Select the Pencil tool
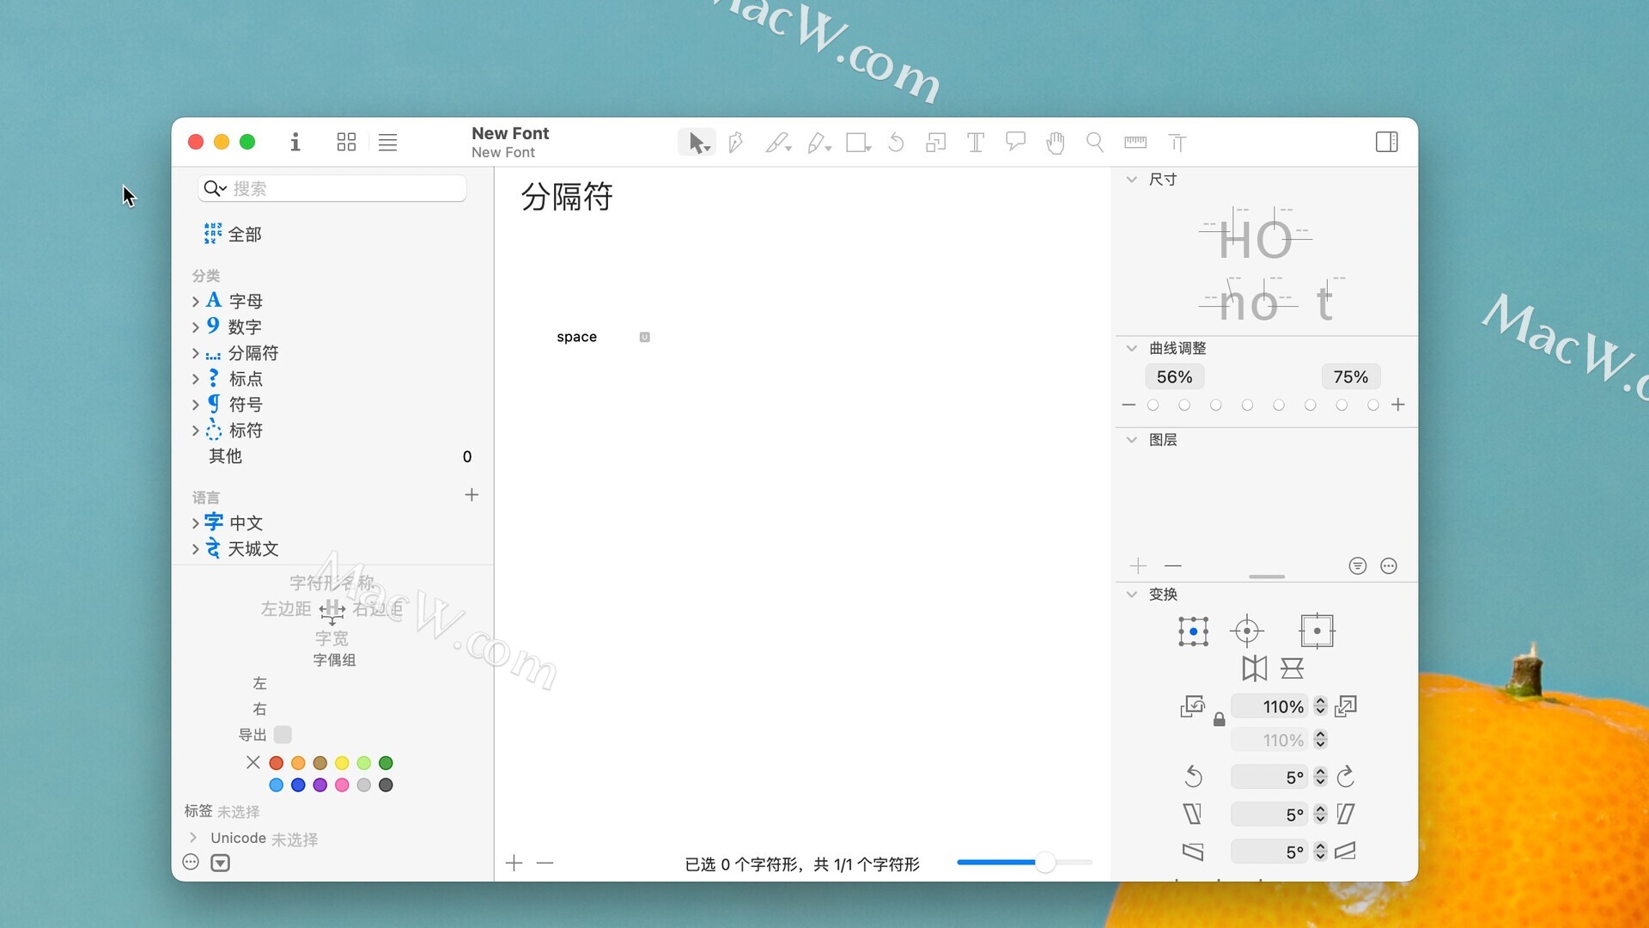Viewport: 1649px width, 928px height. [777, 143]
